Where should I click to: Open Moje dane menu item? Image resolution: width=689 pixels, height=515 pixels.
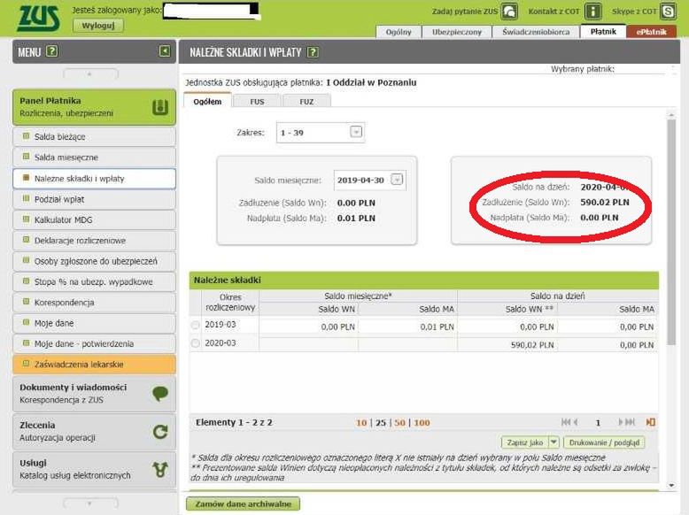coord(94,323)
